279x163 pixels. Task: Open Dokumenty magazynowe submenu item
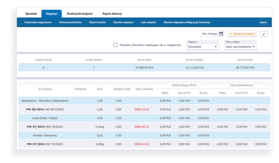tap(38, 22)
